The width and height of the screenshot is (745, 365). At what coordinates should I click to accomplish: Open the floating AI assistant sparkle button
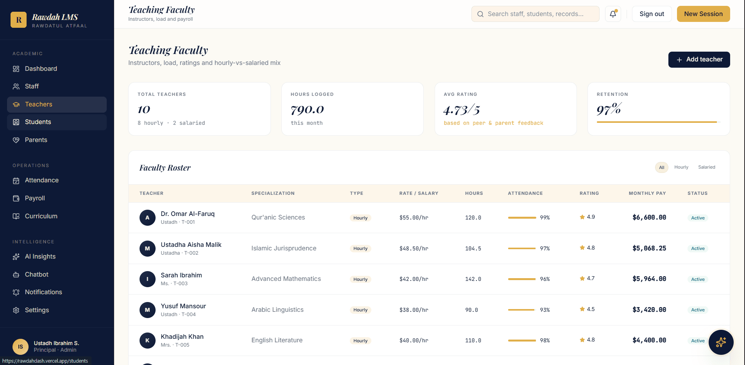pyautogui.click(x=721, y=342)
